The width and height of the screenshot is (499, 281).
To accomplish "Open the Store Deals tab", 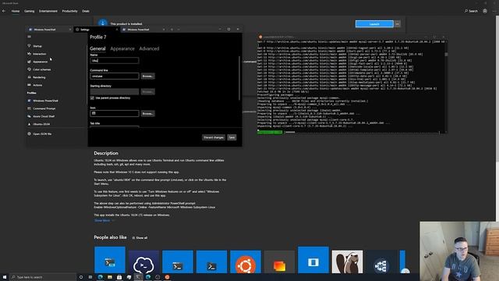I will pyautogui.click(x=86, y=11).
